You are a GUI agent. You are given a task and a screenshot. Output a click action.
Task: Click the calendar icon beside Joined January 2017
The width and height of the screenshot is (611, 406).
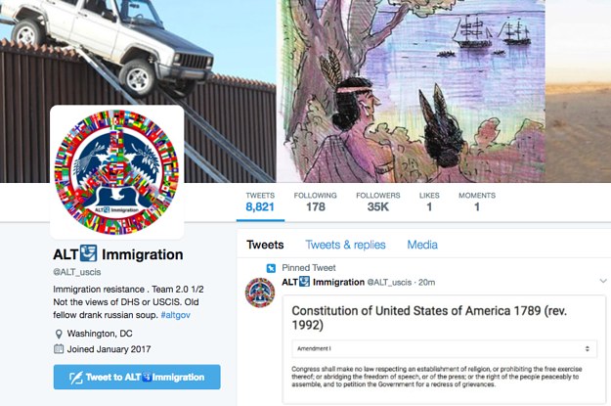point(59,349)
